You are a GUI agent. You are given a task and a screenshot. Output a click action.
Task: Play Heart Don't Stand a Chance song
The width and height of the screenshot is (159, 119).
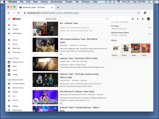point(131,34)
